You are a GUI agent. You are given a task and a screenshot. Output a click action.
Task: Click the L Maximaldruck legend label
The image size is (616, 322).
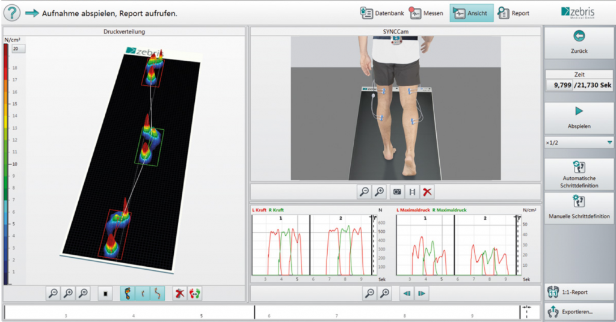pyautogui.click(x=413, y=210)
